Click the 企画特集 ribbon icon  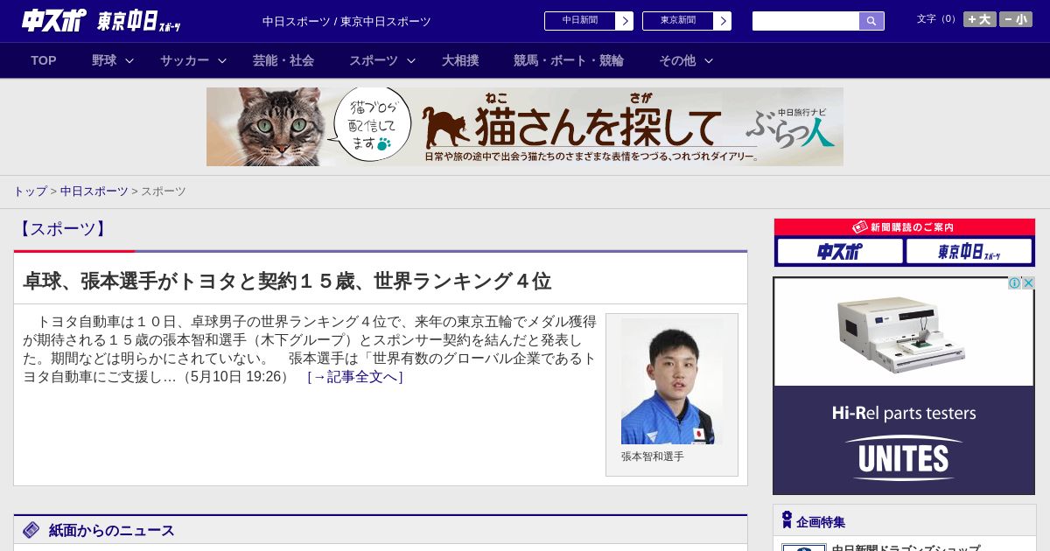pos(787,520)
